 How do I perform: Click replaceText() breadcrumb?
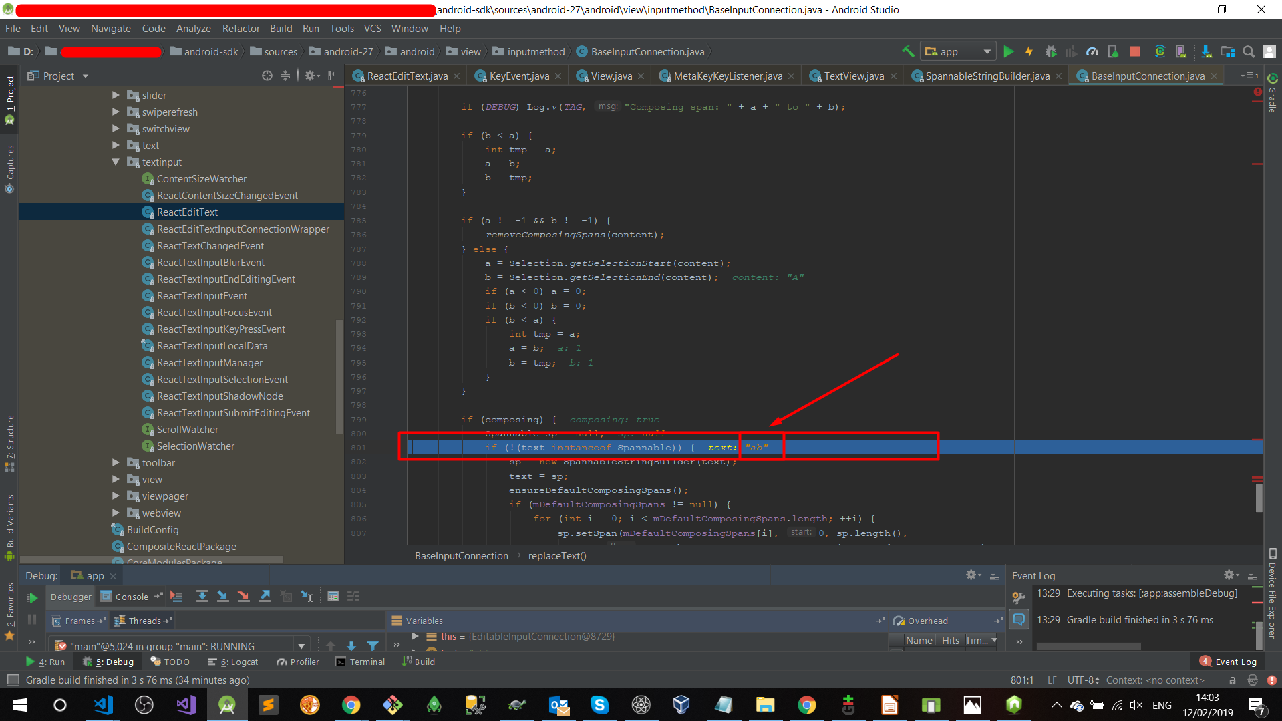tap(557, 556)
